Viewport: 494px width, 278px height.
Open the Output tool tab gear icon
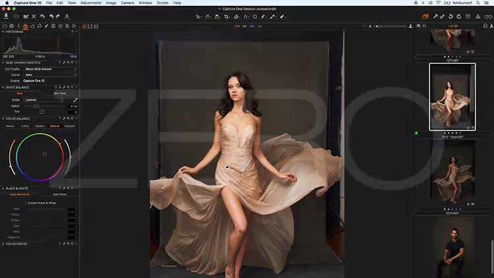[x=67, y=26]
